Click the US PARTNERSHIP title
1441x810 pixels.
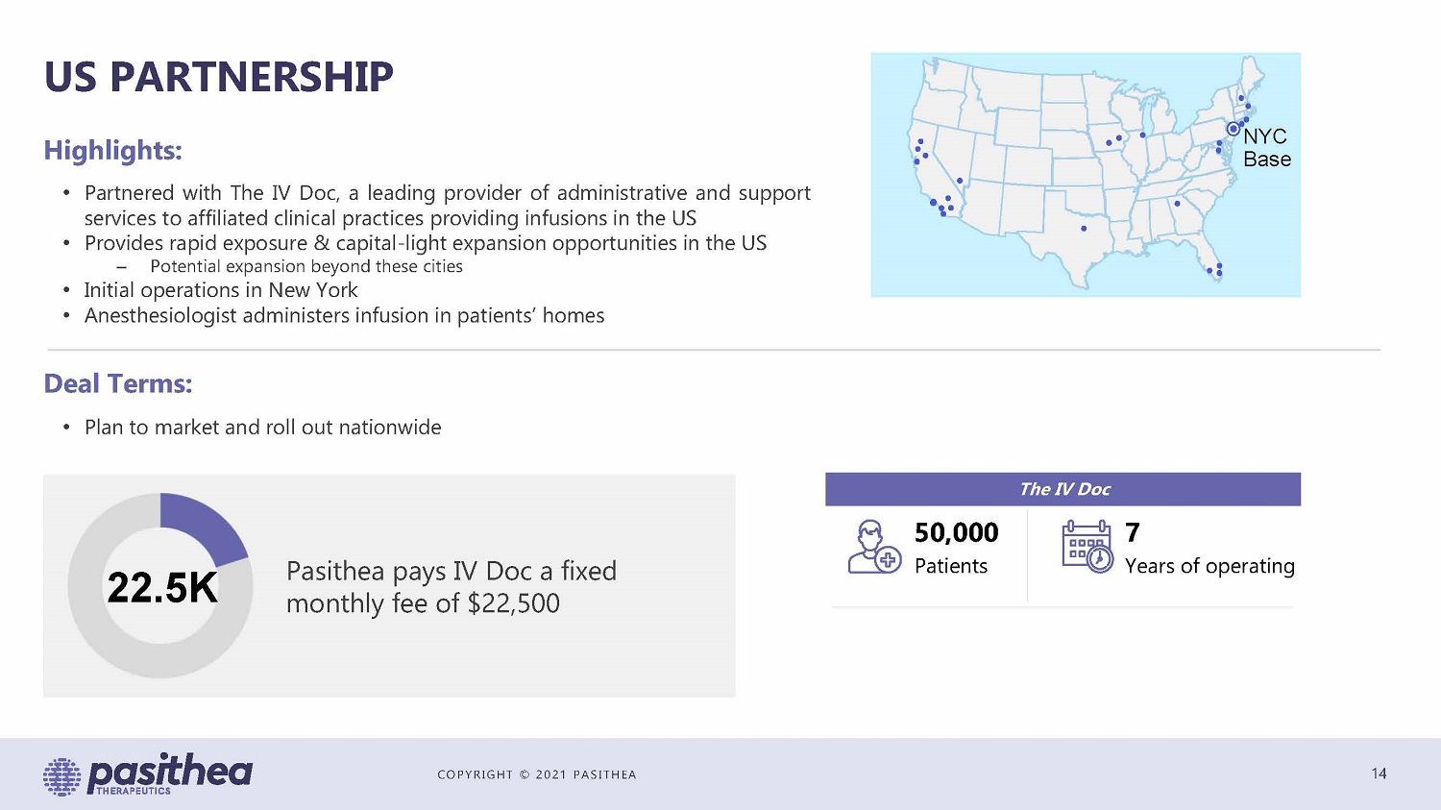pos(219,77)
